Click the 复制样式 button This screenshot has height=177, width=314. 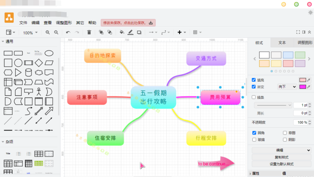pyautogui.click(x=281, y=157)
